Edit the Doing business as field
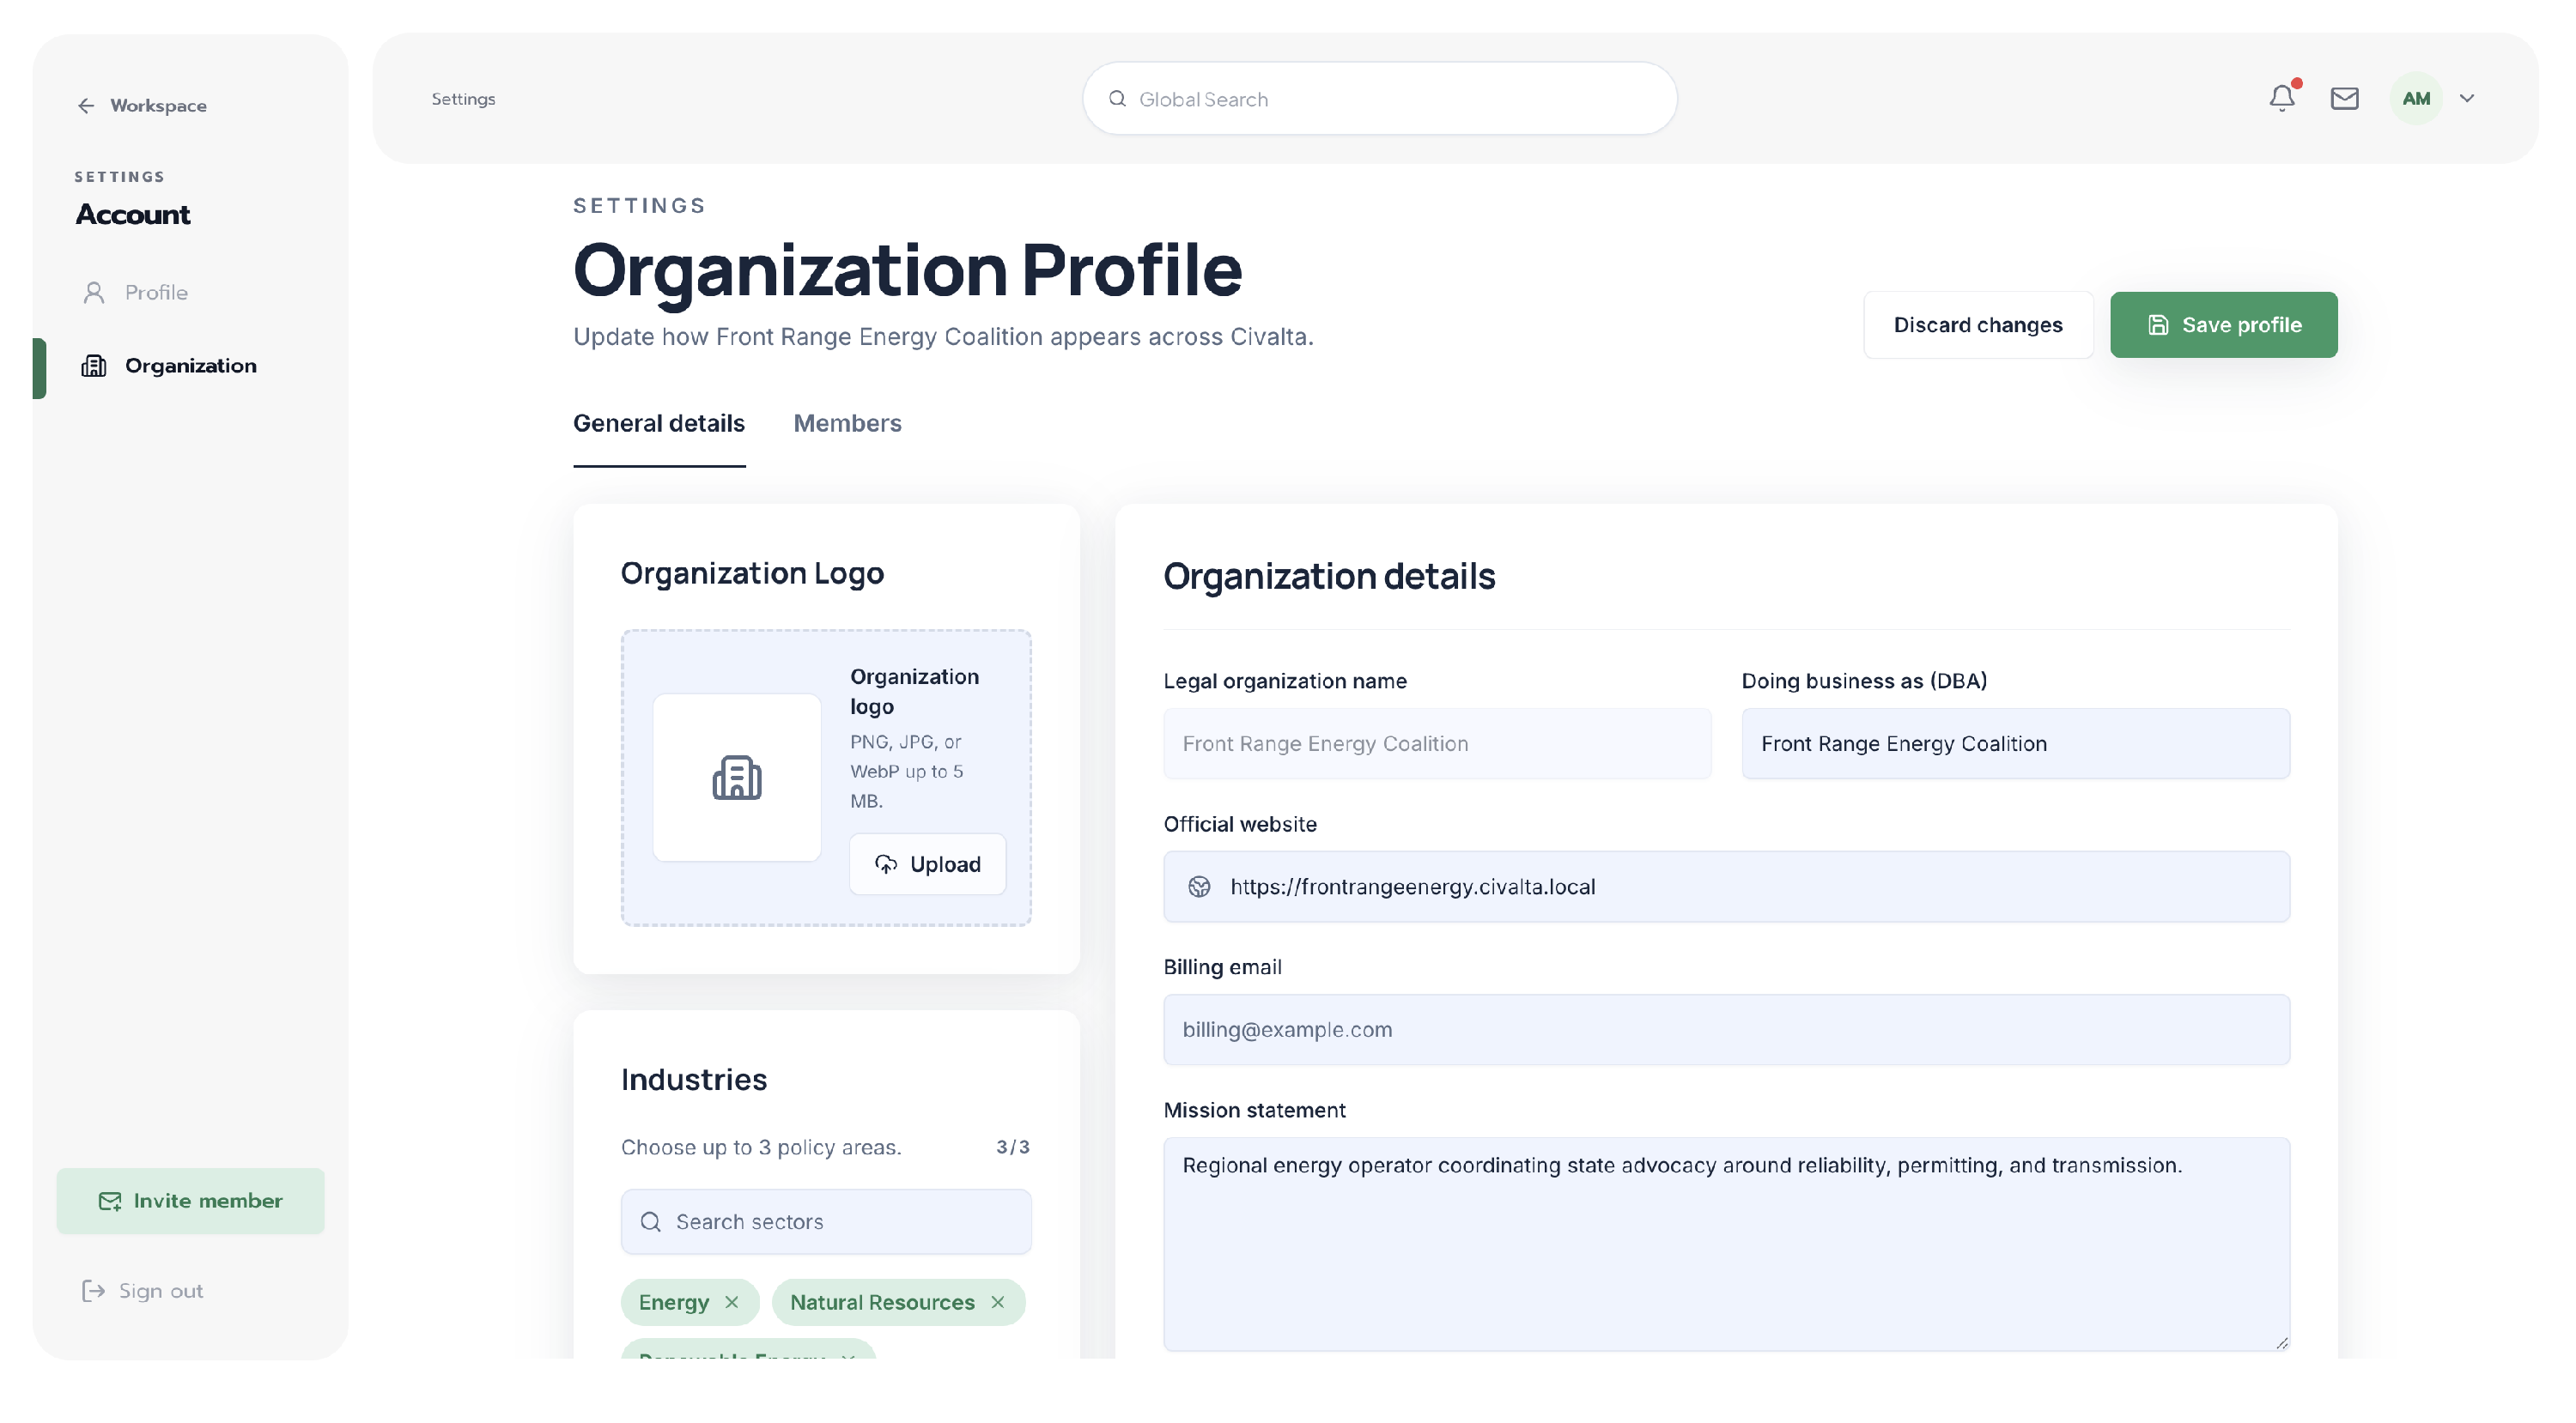Image resolution: width=2576 pixels, height=1423 pixels. click(2015, 743)
